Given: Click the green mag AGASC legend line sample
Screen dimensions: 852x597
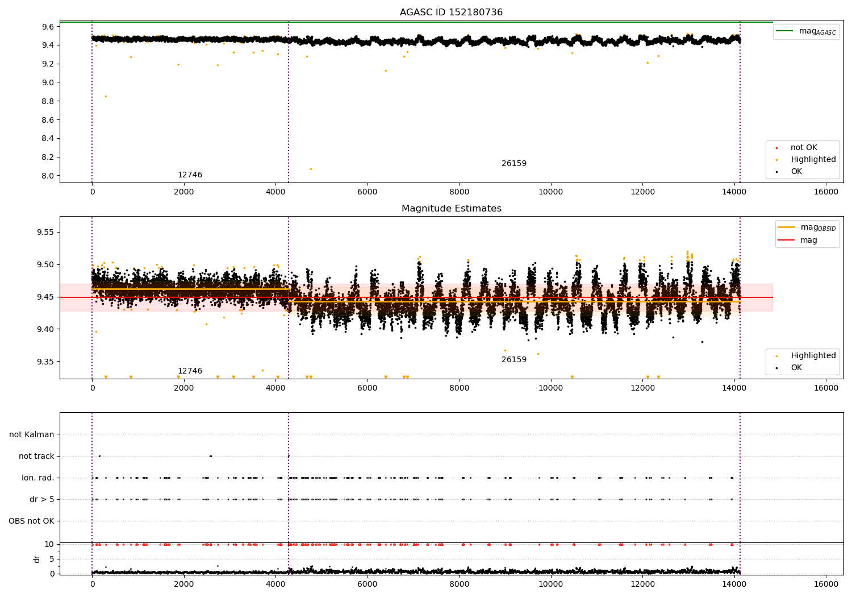Looking at the screenshot, I should click(x=785, y=31).
